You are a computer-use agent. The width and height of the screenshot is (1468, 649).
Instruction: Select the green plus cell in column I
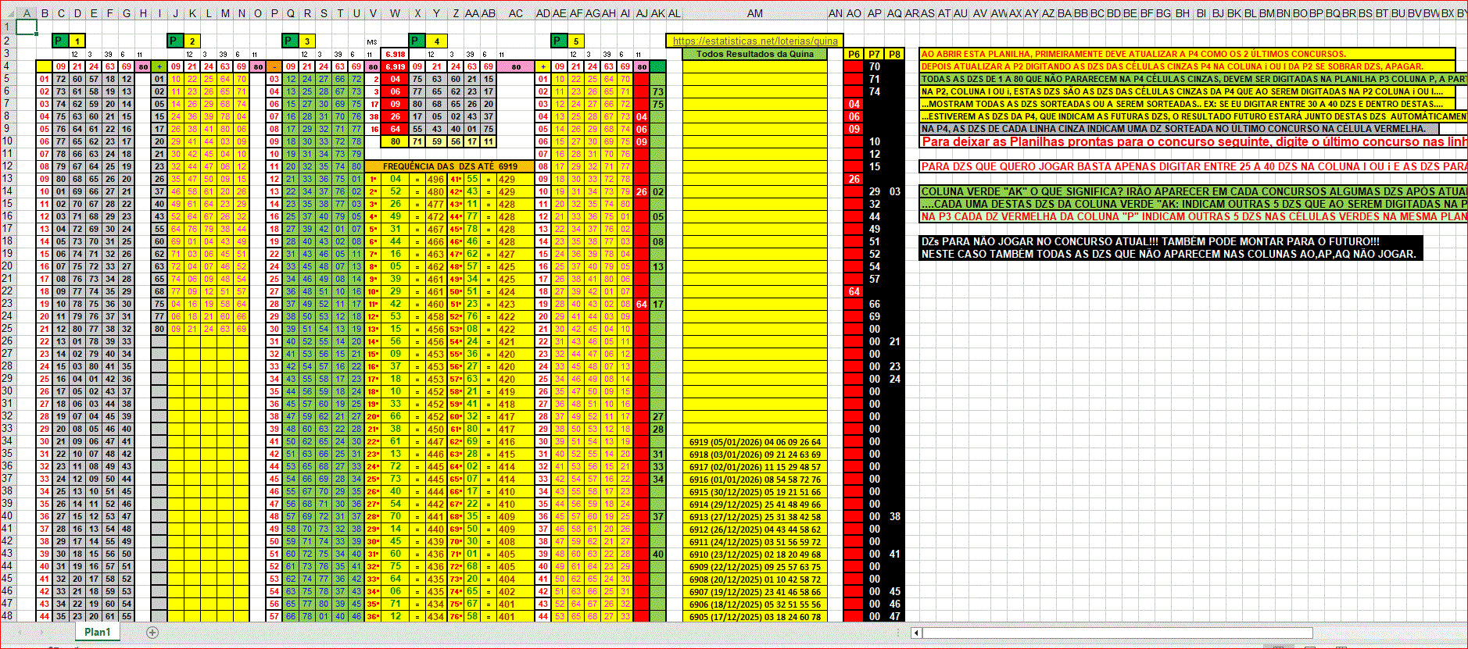[x=159, y=67]
